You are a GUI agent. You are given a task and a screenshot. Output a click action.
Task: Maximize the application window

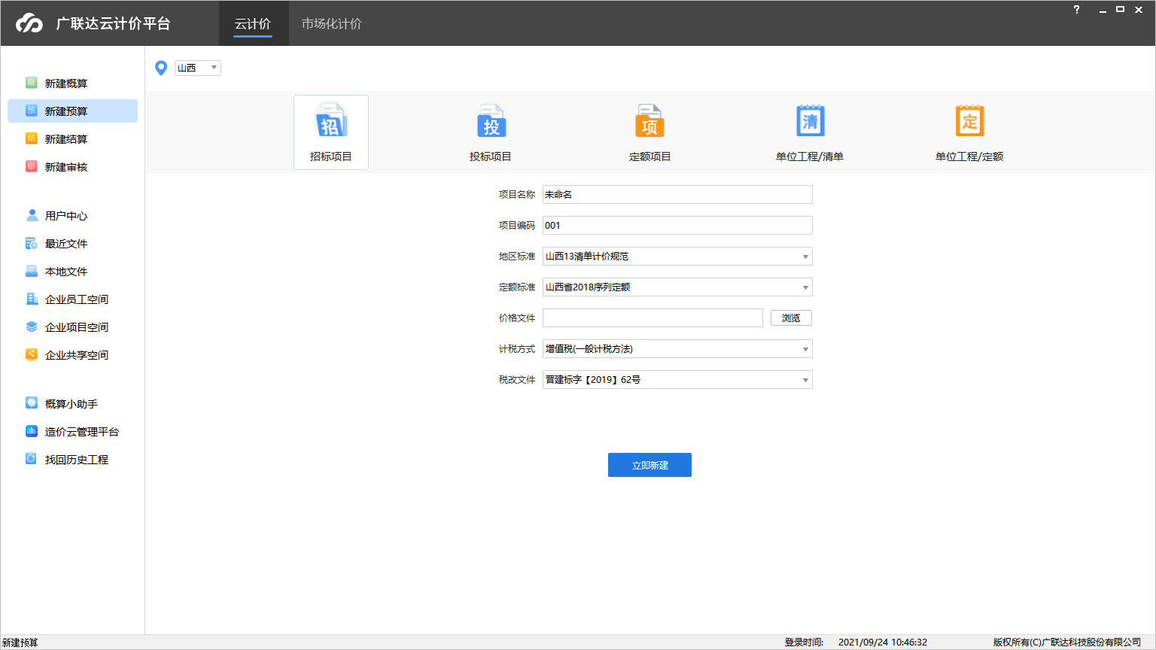1120,10
